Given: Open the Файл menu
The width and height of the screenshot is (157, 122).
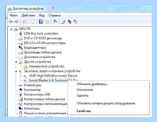Looking at the screenshot, I should [x=14, y=15].
